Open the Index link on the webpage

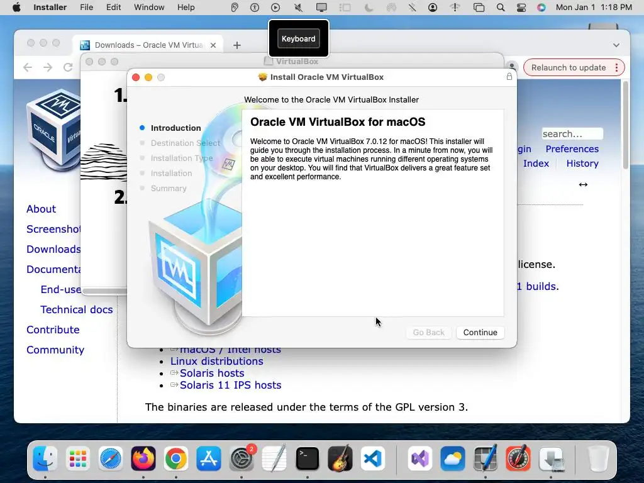[x=536, y=164]
